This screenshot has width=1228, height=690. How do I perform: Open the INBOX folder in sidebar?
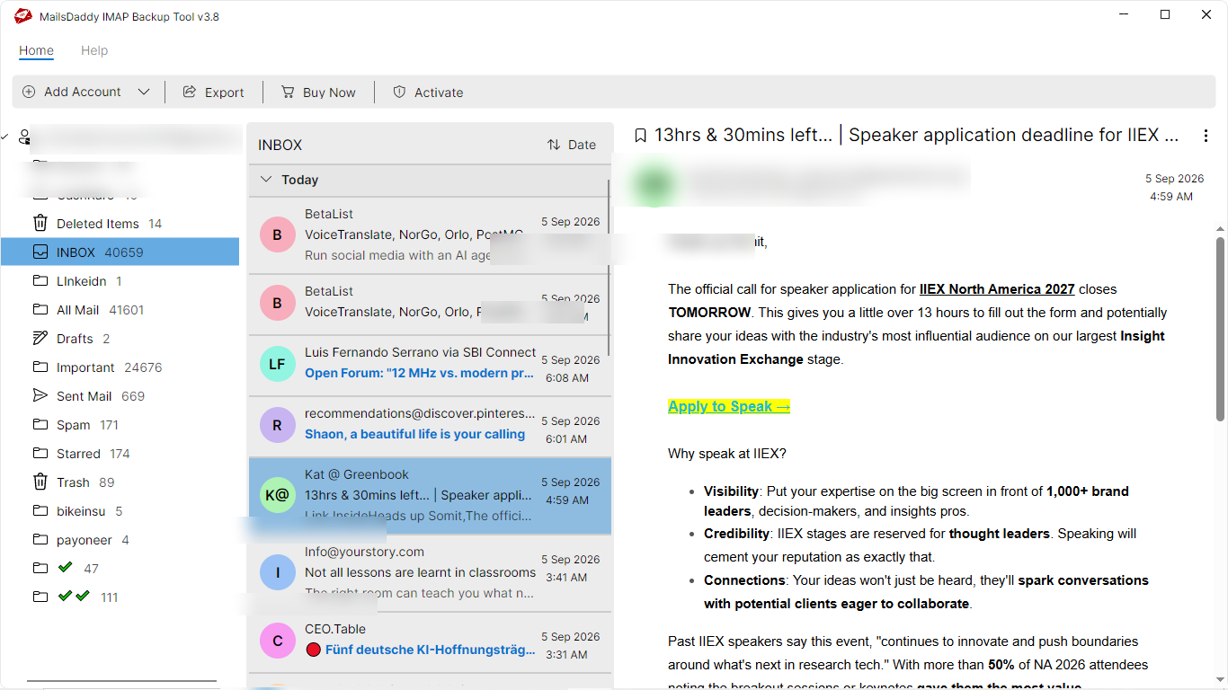120,252
